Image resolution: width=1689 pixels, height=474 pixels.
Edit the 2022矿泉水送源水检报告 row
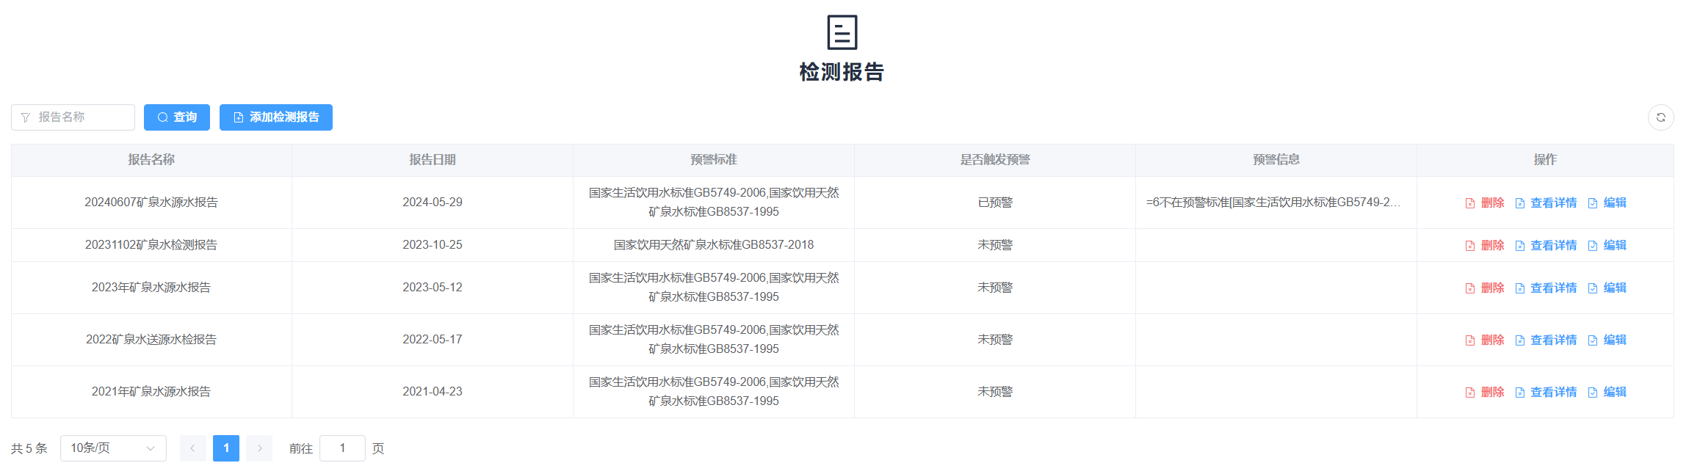pyautogui.click(x=1607, y=340)
